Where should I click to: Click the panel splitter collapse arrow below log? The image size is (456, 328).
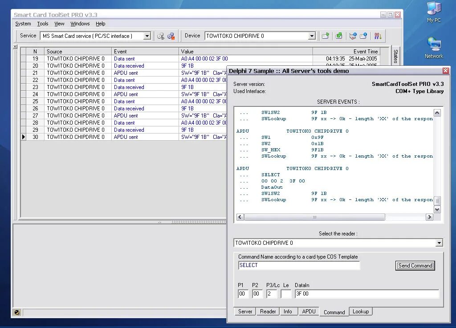pyautogui.click(x=159, y=222)
